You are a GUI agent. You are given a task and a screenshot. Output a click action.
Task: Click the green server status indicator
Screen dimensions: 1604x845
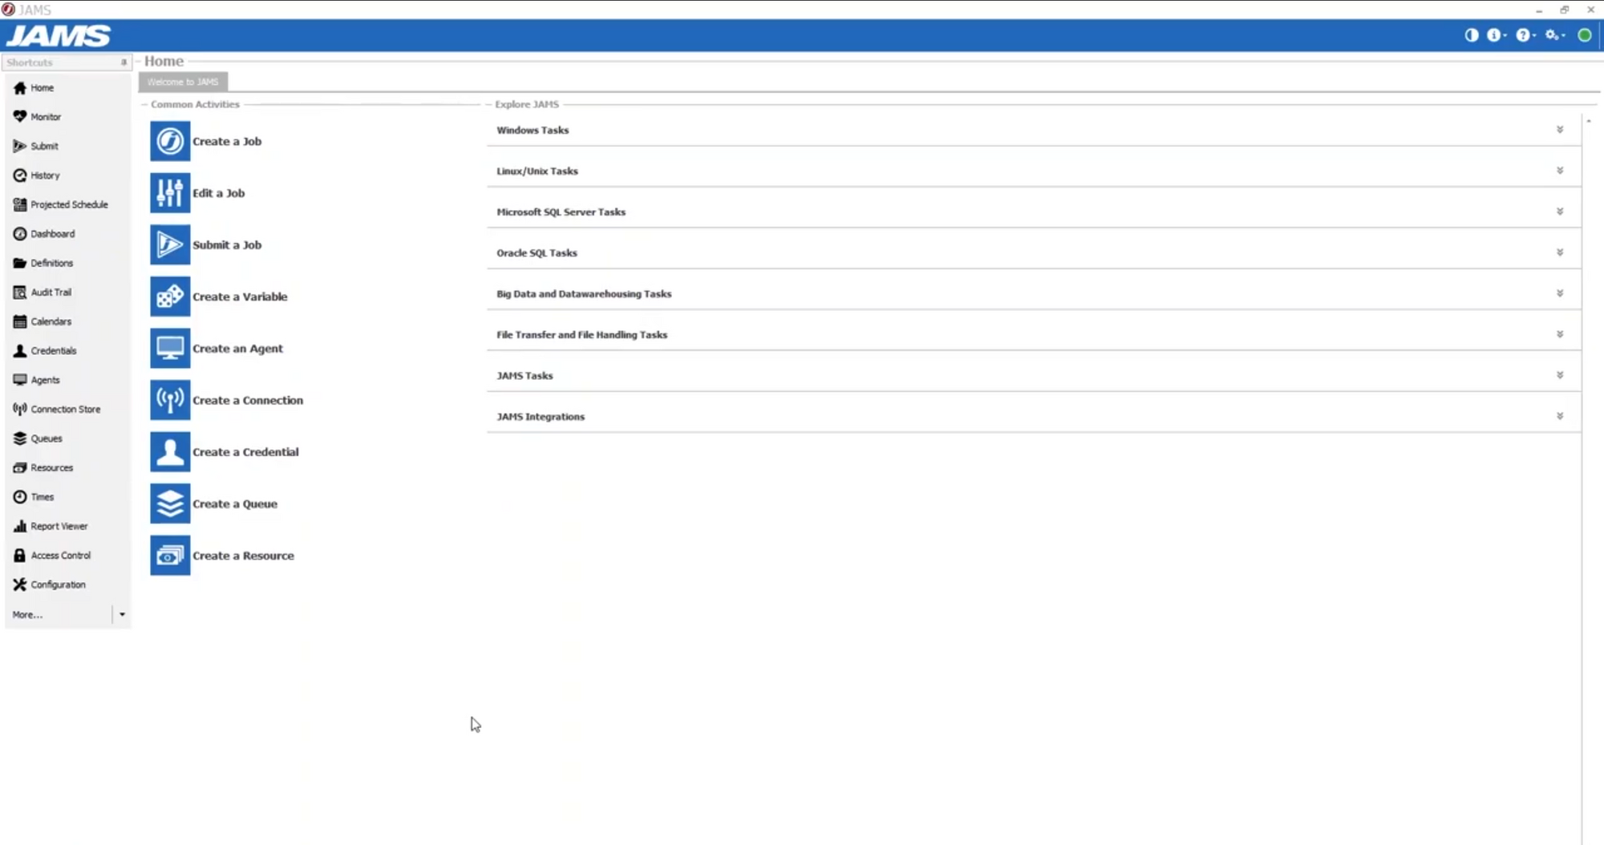click(x=1586, y=34)
